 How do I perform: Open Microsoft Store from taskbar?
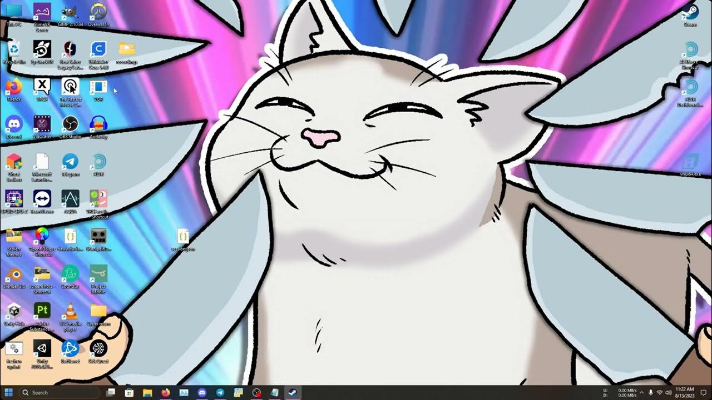(129, 392)
